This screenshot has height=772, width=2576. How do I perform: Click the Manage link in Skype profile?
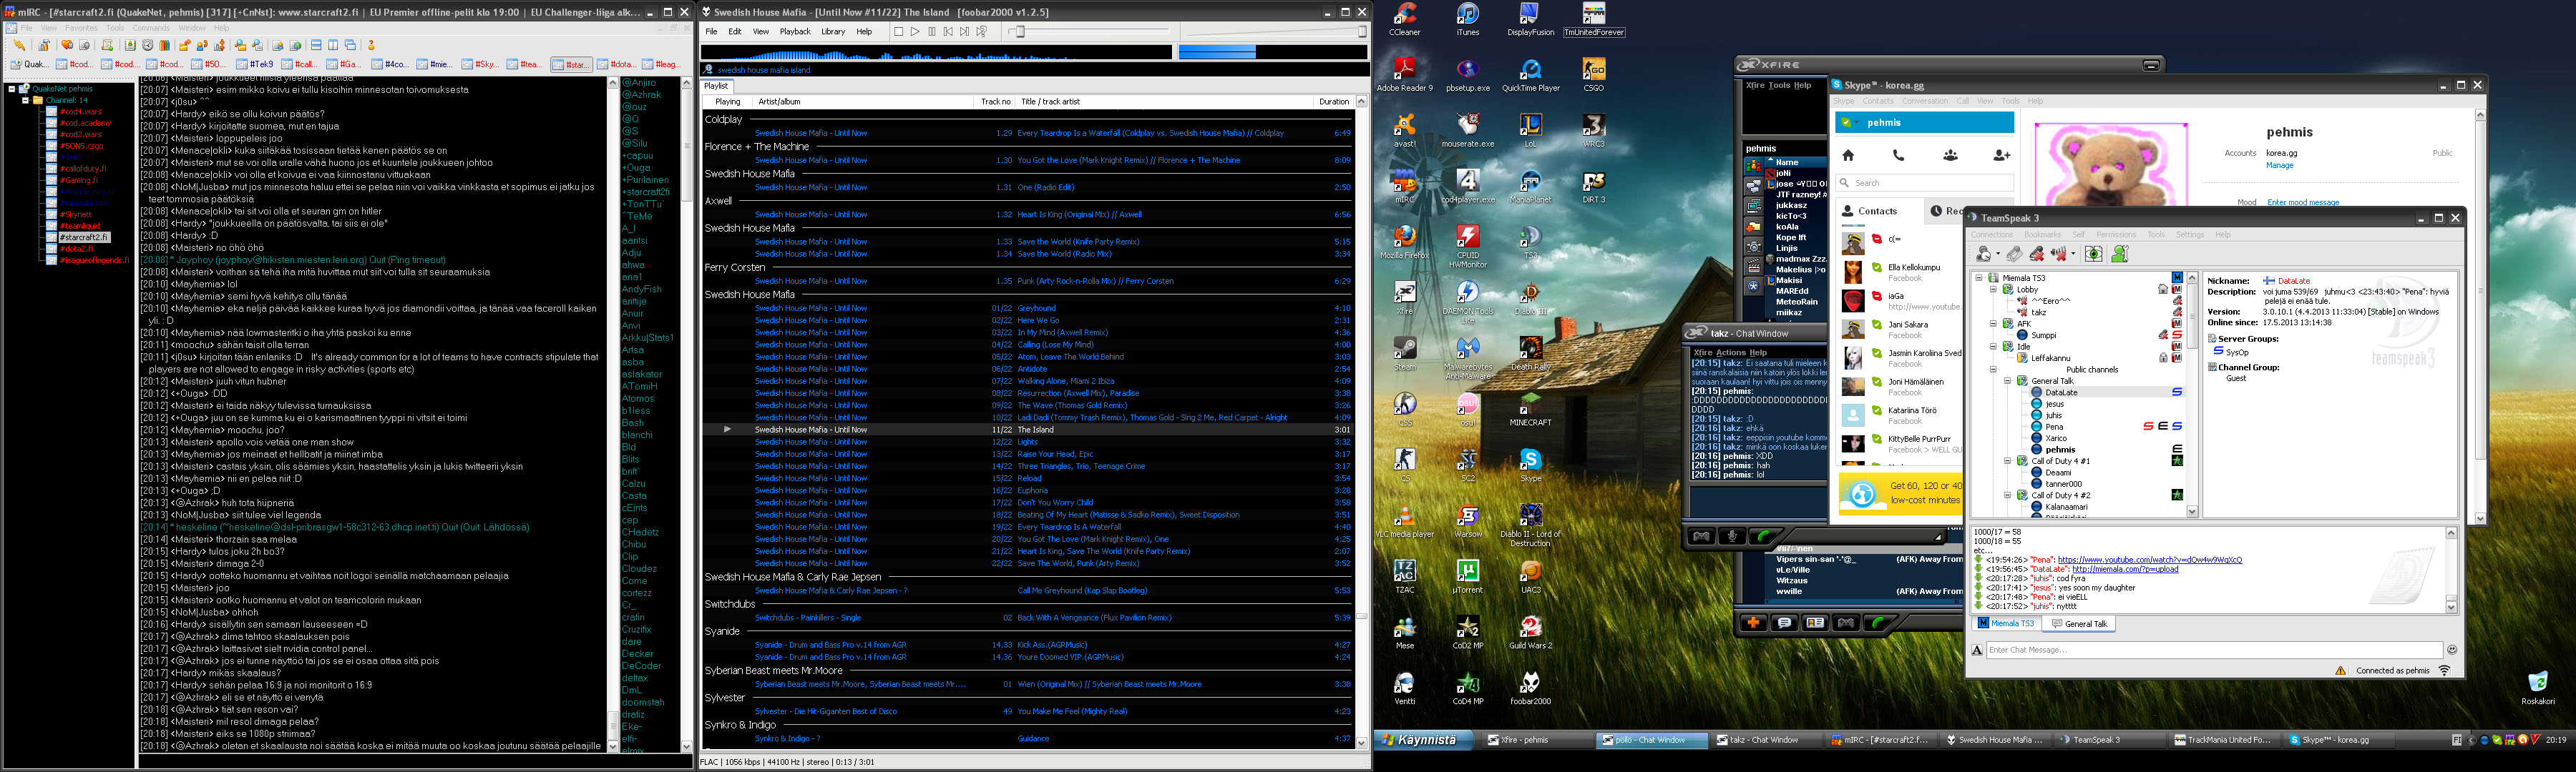[x=2279, y=166]
